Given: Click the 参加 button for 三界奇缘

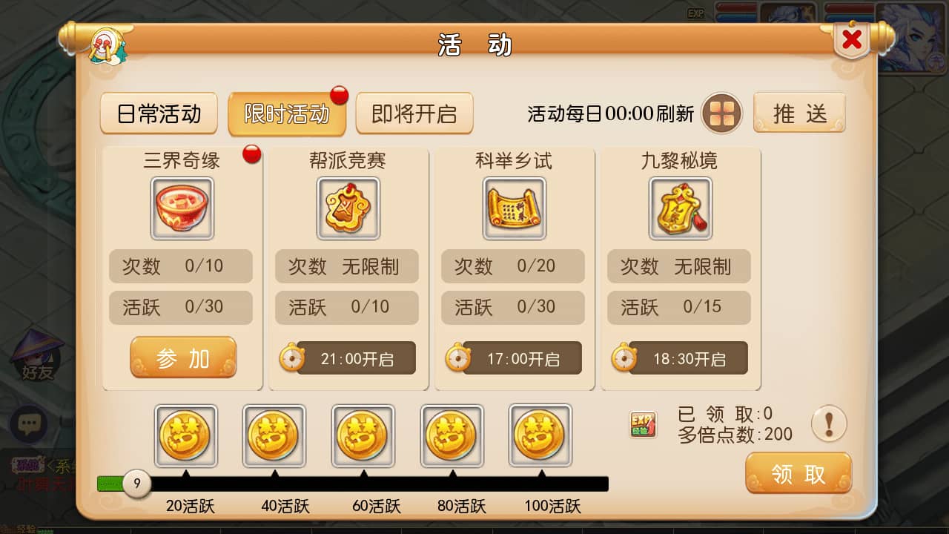Looking at the screenshot, I should click(183, 358).
